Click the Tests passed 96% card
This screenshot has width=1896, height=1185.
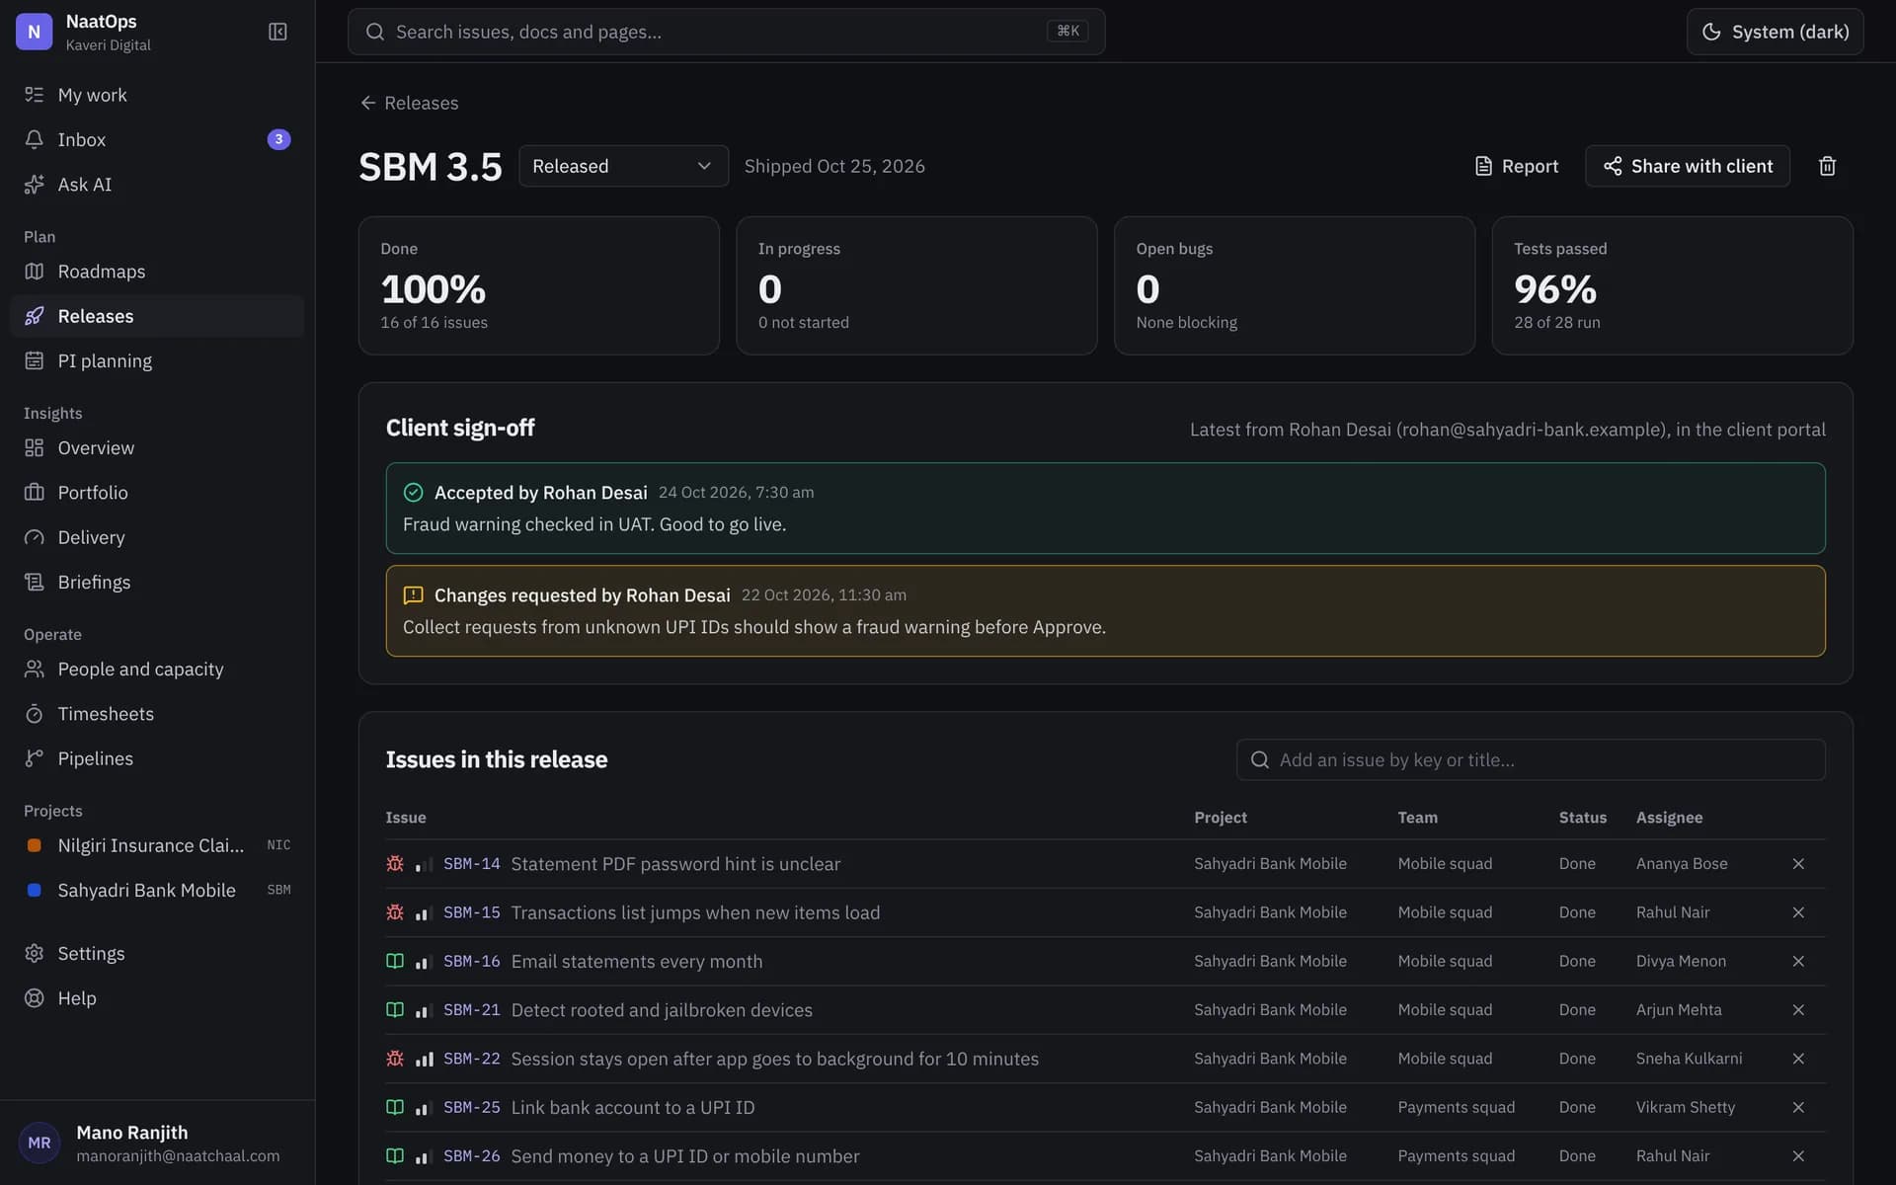1671,285
